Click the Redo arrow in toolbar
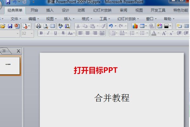The width and height of the screenshot is (190, 127). [x=121, y=26]
